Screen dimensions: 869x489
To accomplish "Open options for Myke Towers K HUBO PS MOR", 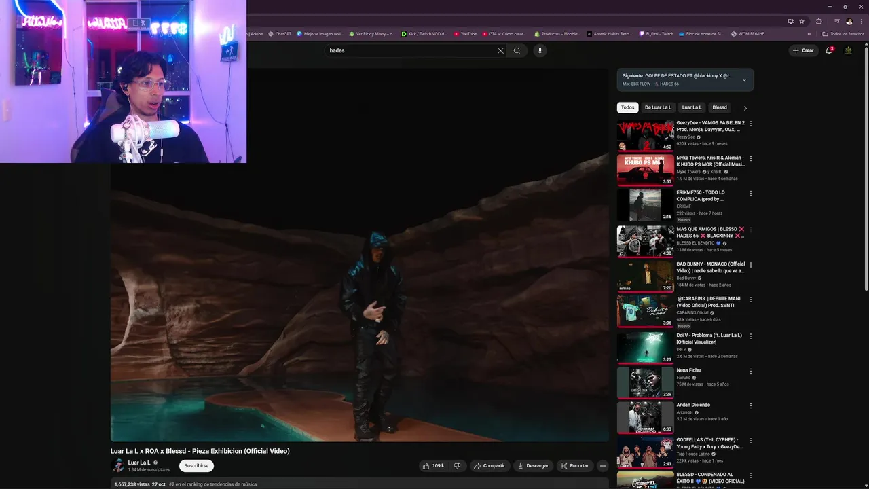I will pos(750,158).
